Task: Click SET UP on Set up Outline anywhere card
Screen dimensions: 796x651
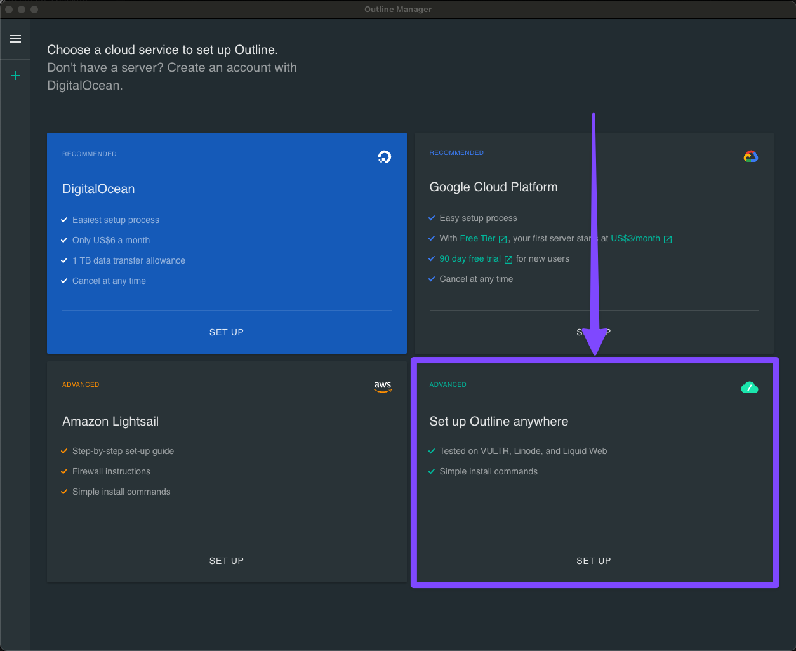Action: 594,561
